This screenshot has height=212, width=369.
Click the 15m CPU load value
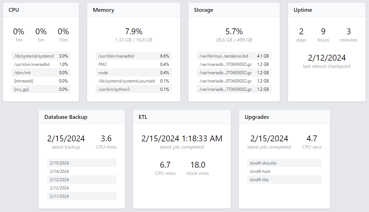[x=63, y=32]
